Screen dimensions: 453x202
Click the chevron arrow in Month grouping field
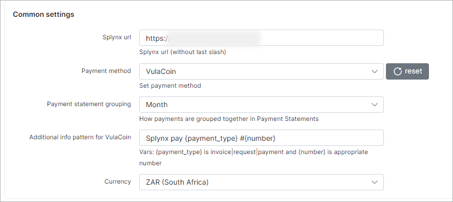coord(374,105)
